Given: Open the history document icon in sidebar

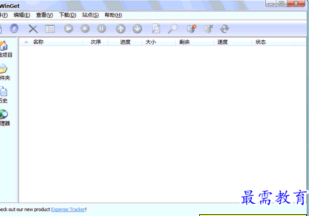Looking at the screenshot, I should (x=4, y=92).
